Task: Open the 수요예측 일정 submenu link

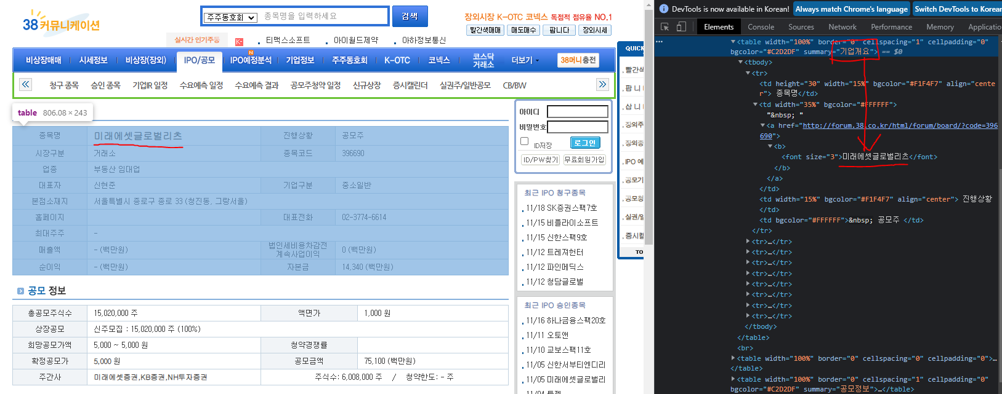Action: point(201,85)
